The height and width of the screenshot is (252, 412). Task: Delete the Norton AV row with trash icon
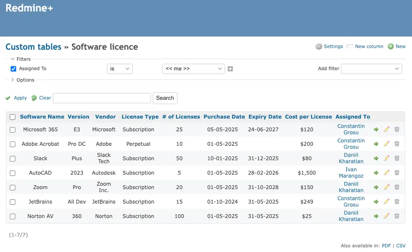[397, 216]
